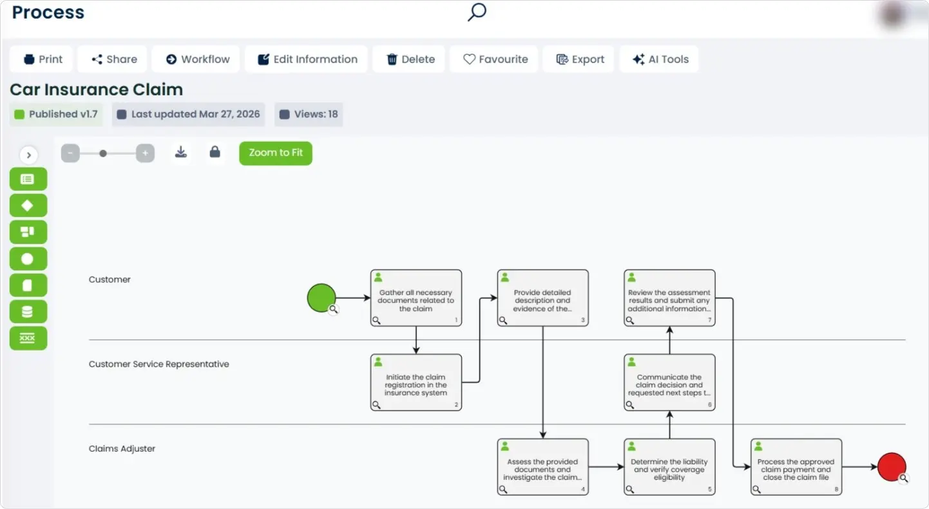Select the list view sidebar icon

pos(28,179)
